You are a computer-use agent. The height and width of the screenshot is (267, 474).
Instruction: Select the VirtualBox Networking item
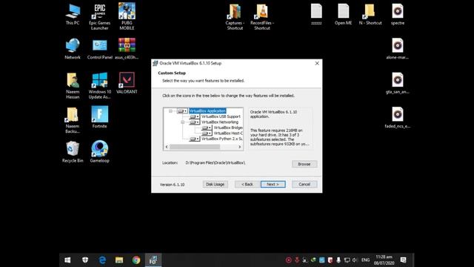click(220, 122)
